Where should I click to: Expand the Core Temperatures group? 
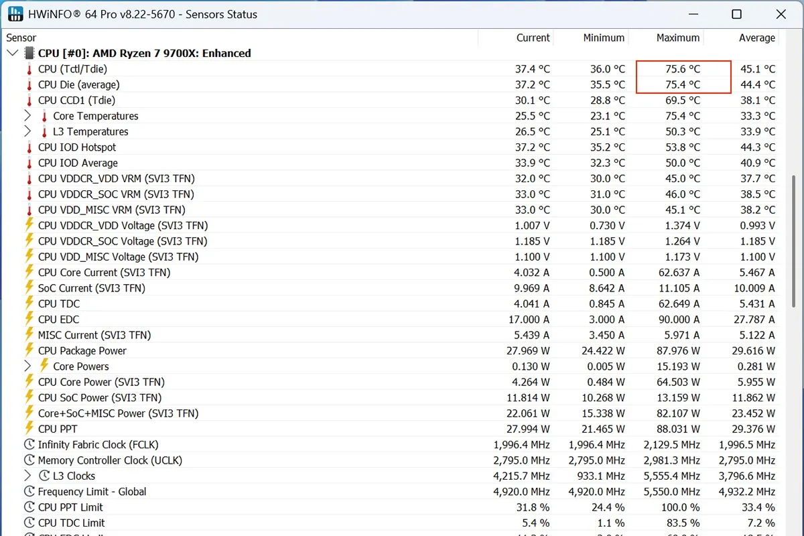tap(27, 116)
